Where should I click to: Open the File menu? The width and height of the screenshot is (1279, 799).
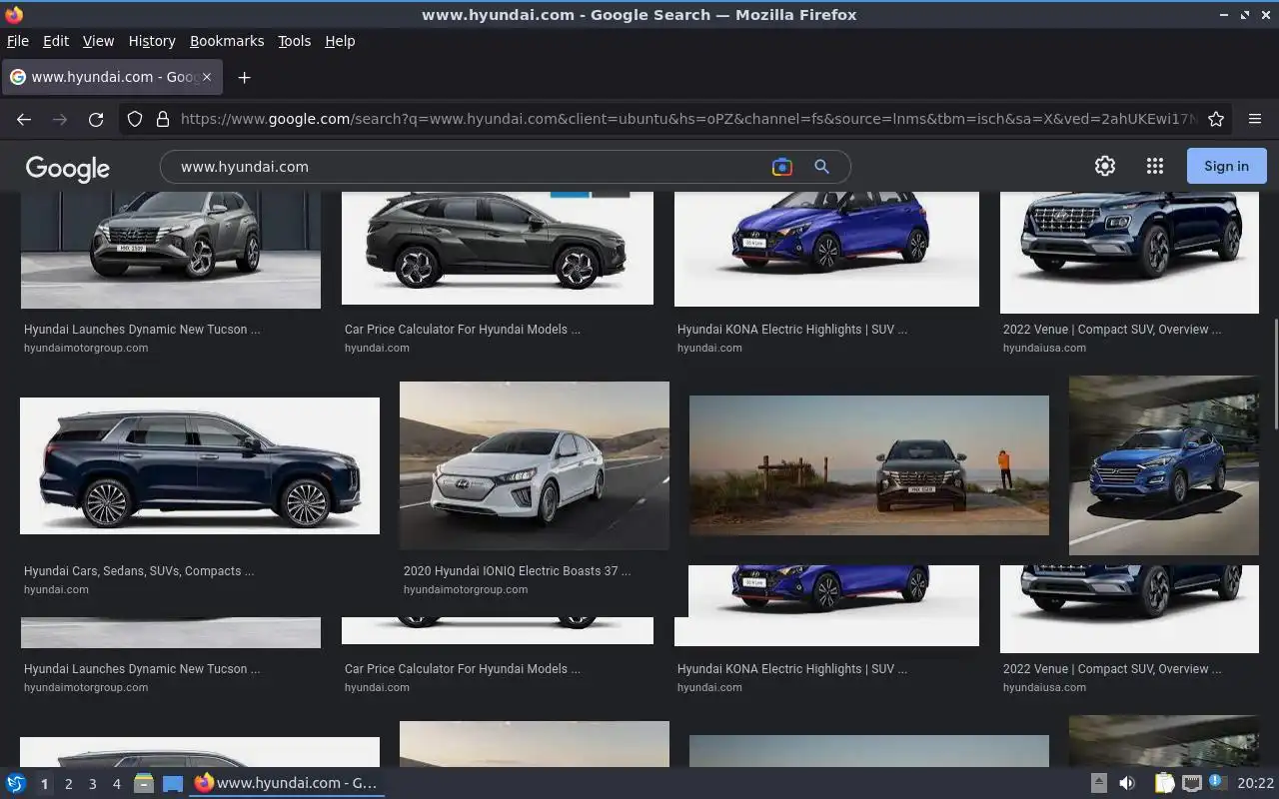(x=18, y=41)
